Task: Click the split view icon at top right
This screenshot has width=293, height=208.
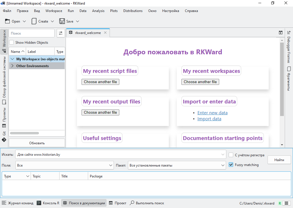Action: click(281, 33)
